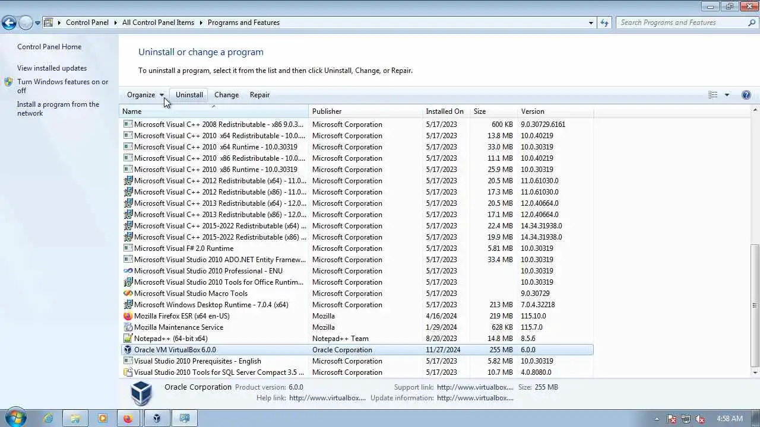Select Microsoft Visual C++ 2008 Redistributable row
Image resolution: width=760 pixels, height=427 pixels.
point(357,125)
